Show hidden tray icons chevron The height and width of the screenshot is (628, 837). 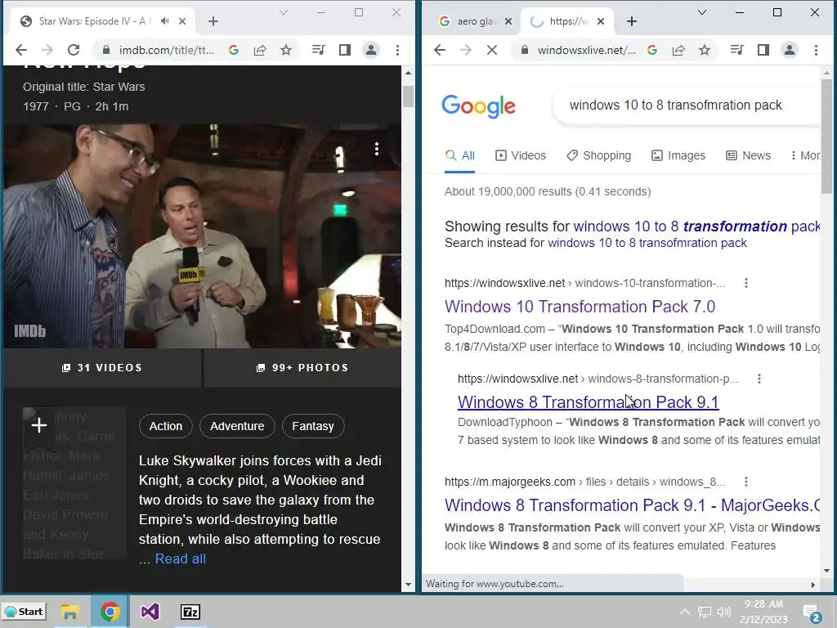click(685, 612)
